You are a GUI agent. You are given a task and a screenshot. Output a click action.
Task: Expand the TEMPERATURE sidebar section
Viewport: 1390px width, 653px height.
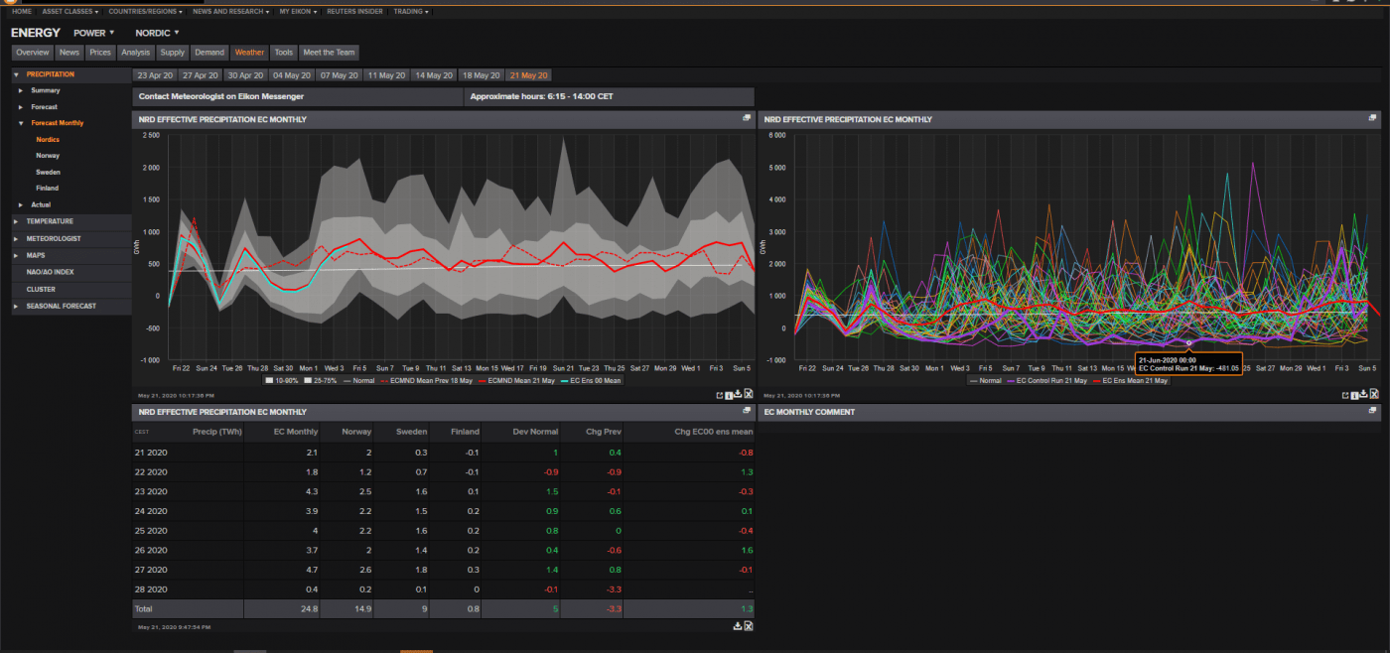tap(51, 220)
